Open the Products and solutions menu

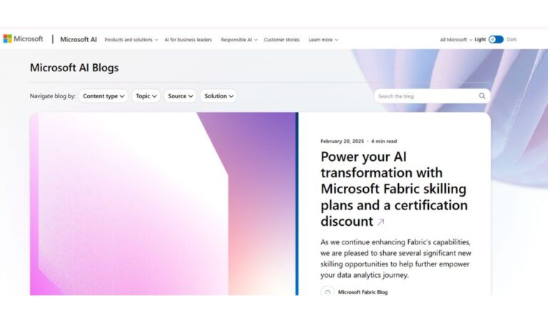[131, 40]
